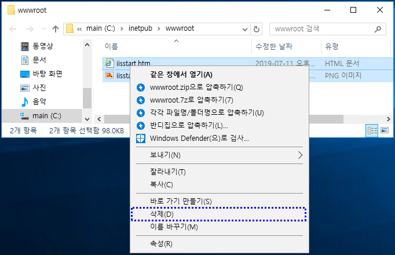Click the Windows Defender shield icon
The image size is (395, 255).
(x=141, y=139)
